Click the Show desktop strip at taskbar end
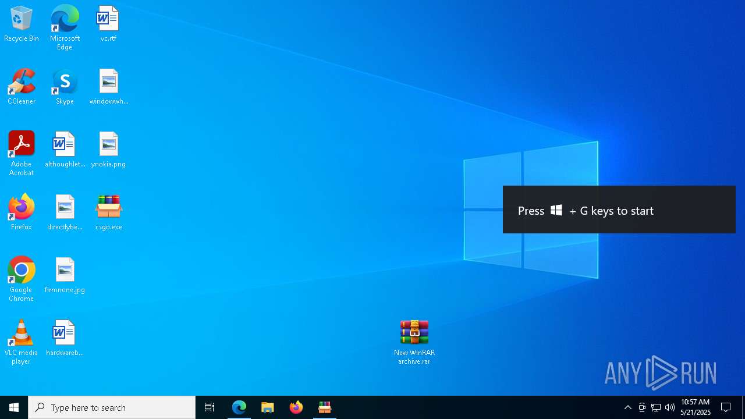Screen dimensions: 745x419 pyautogui.click(x=743, y=407)
